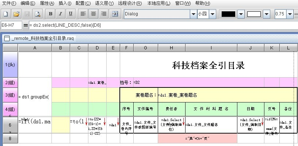Click the merge cells icon
Image resolution: width=298 pixels, height=146 pixels.
(x=115, y=14)
